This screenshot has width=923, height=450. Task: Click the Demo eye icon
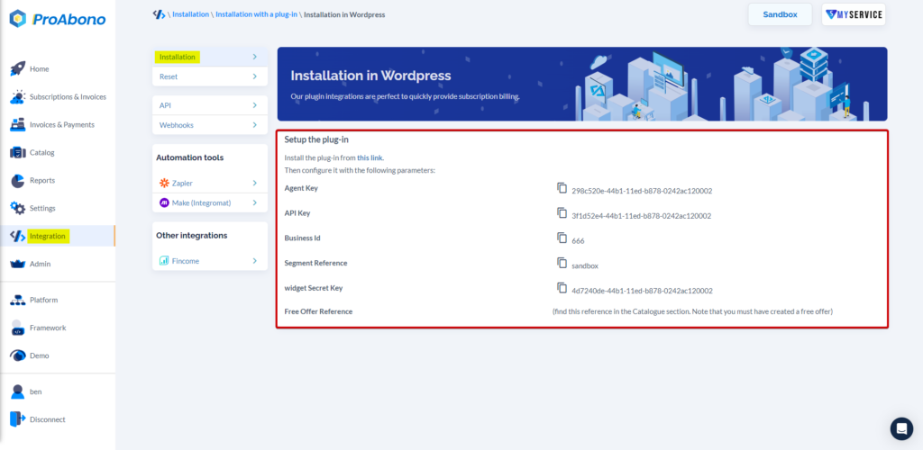tap(18, 355)
